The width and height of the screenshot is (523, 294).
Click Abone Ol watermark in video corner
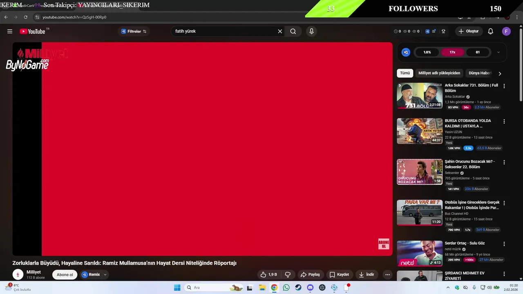[x=384, y=244]
